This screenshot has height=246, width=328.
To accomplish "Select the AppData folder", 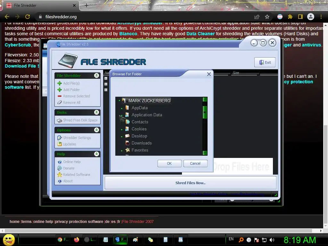I will point(140,108).
